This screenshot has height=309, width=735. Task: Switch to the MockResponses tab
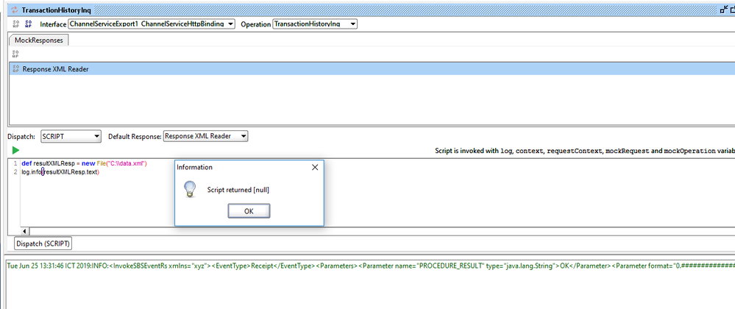[x=39, y=40]
